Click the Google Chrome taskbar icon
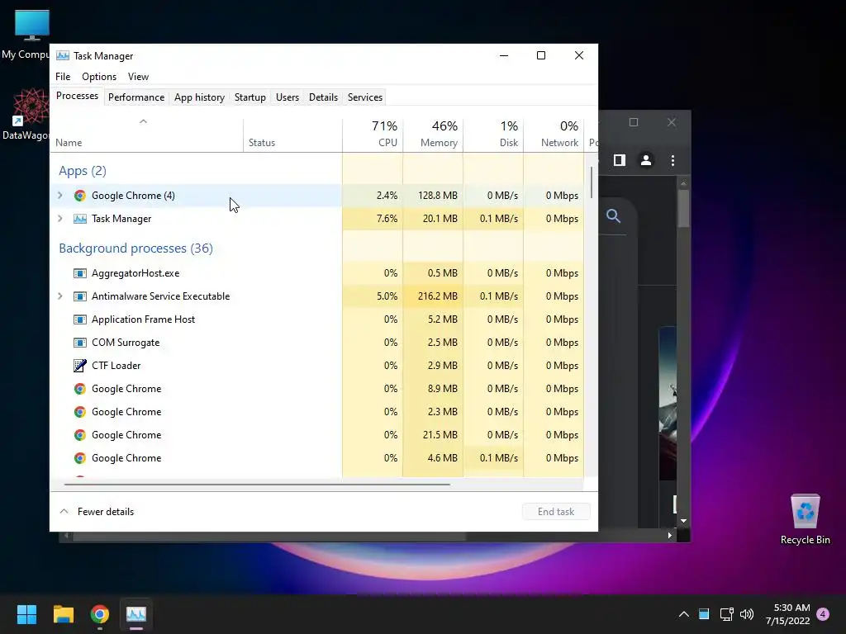Viewport: 846px width, 634px height. tap(100, 614)
